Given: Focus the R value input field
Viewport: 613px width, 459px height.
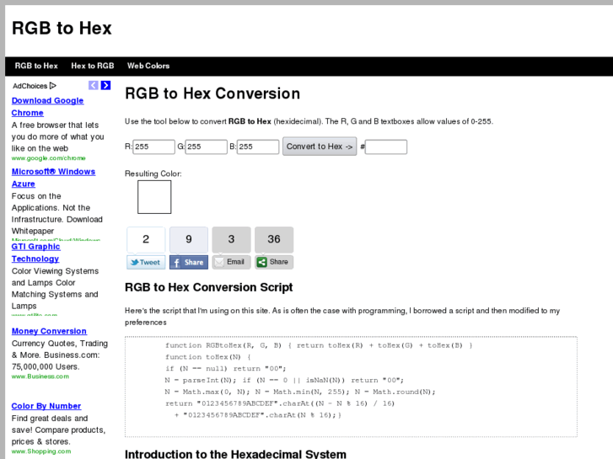Looking at the screenshot, I should tap(153, 147).
